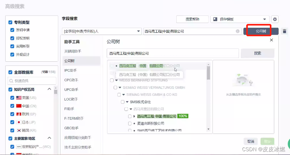Check the 麦迪克斯控股公司 checkbox
Image resolution: width=290 pixels, height=155 pixels.
130,123
